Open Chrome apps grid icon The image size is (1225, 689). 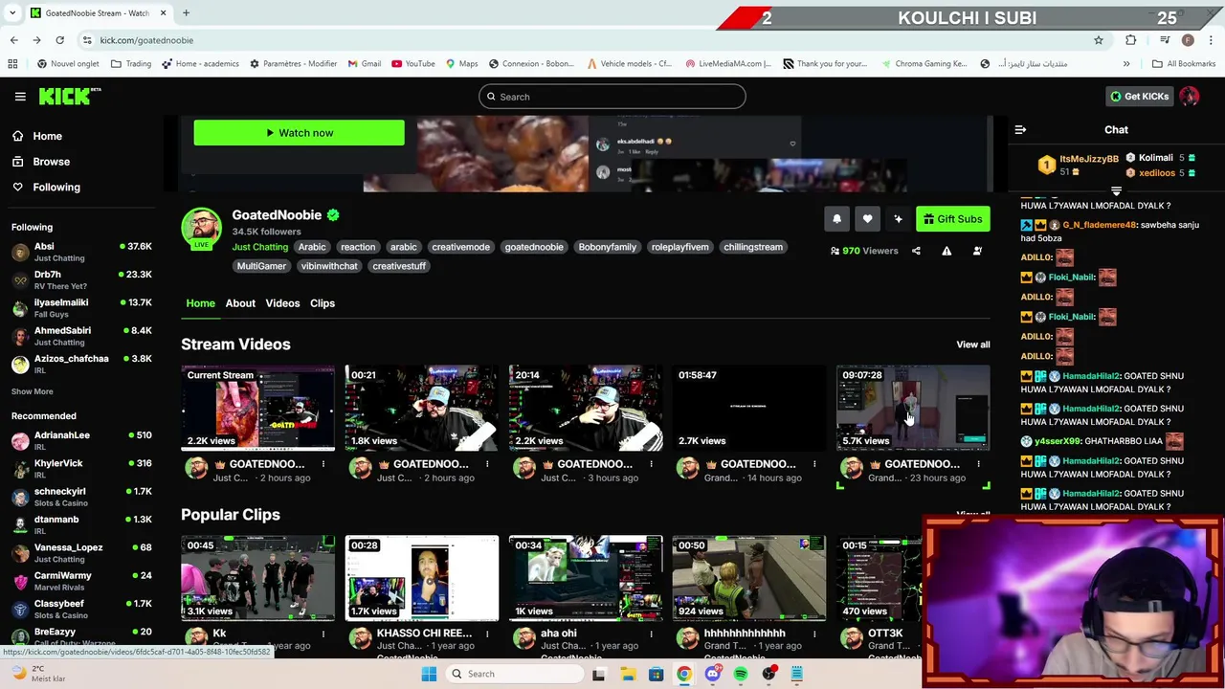tap(12, 64)
